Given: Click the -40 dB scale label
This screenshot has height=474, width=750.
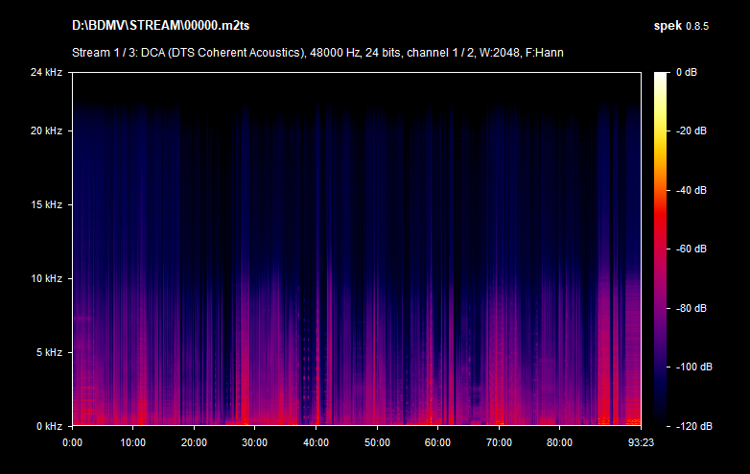Looking at the screenshot, I should [x=692, y=190].
